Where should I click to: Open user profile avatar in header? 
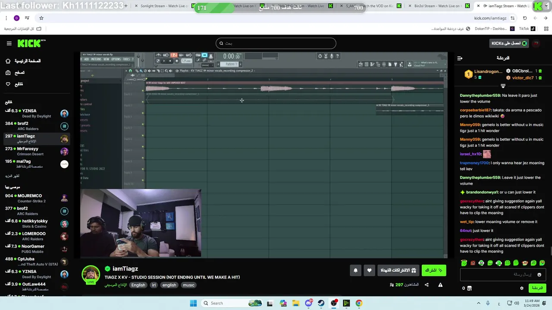536,43
